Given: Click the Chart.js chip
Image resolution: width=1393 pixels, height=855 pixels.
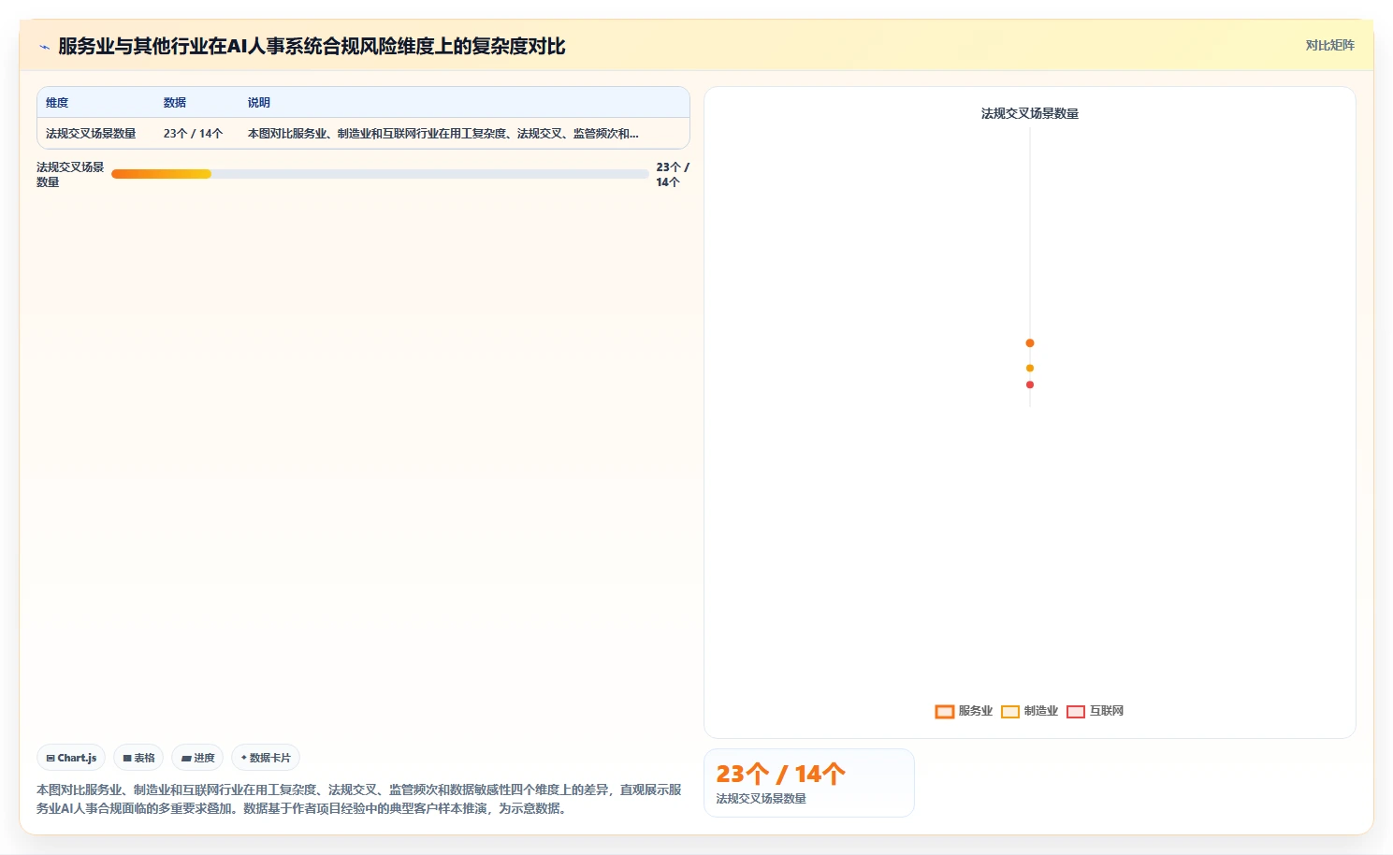Looking at the screenshot, I should point(71,758).
